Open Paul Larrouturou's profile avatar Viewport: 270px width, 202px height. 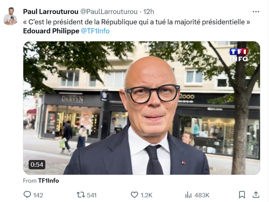(x=10, y=16)
